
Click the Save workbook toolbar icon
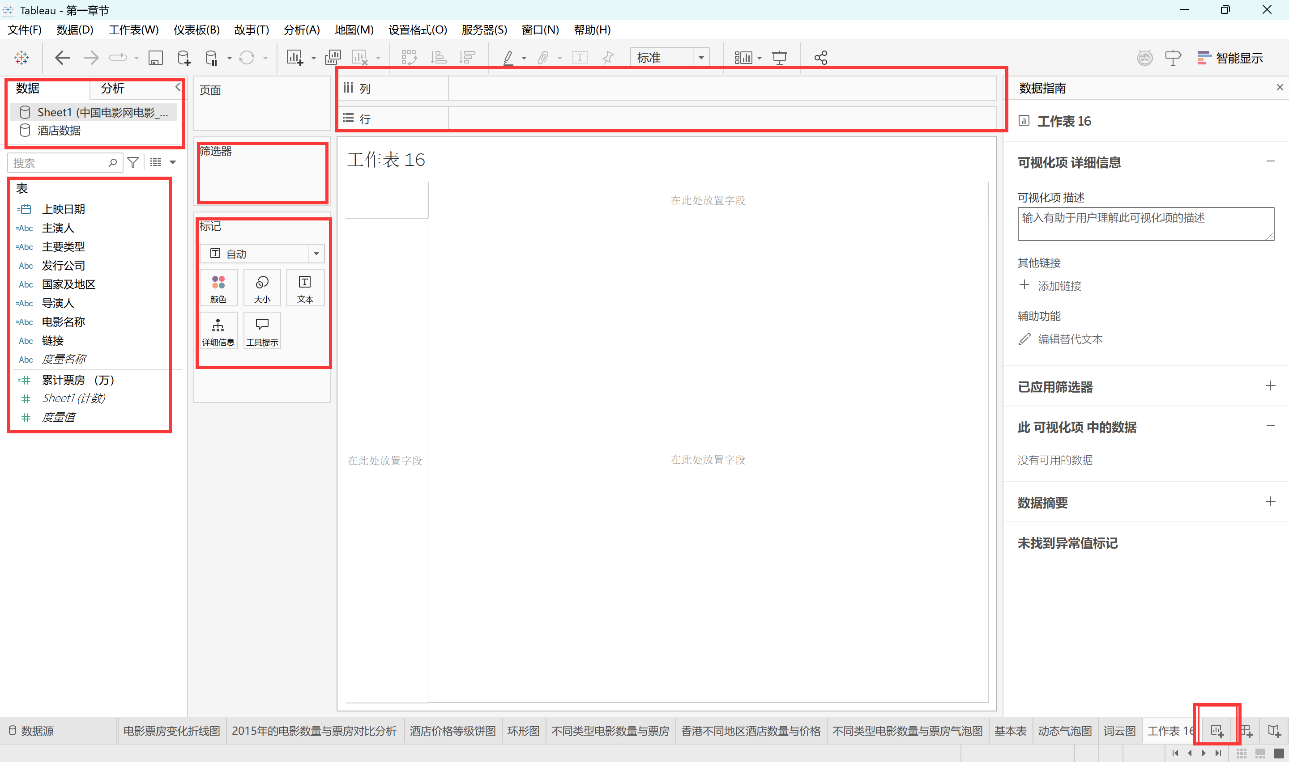pyautogui.click(x=155, y=58)
